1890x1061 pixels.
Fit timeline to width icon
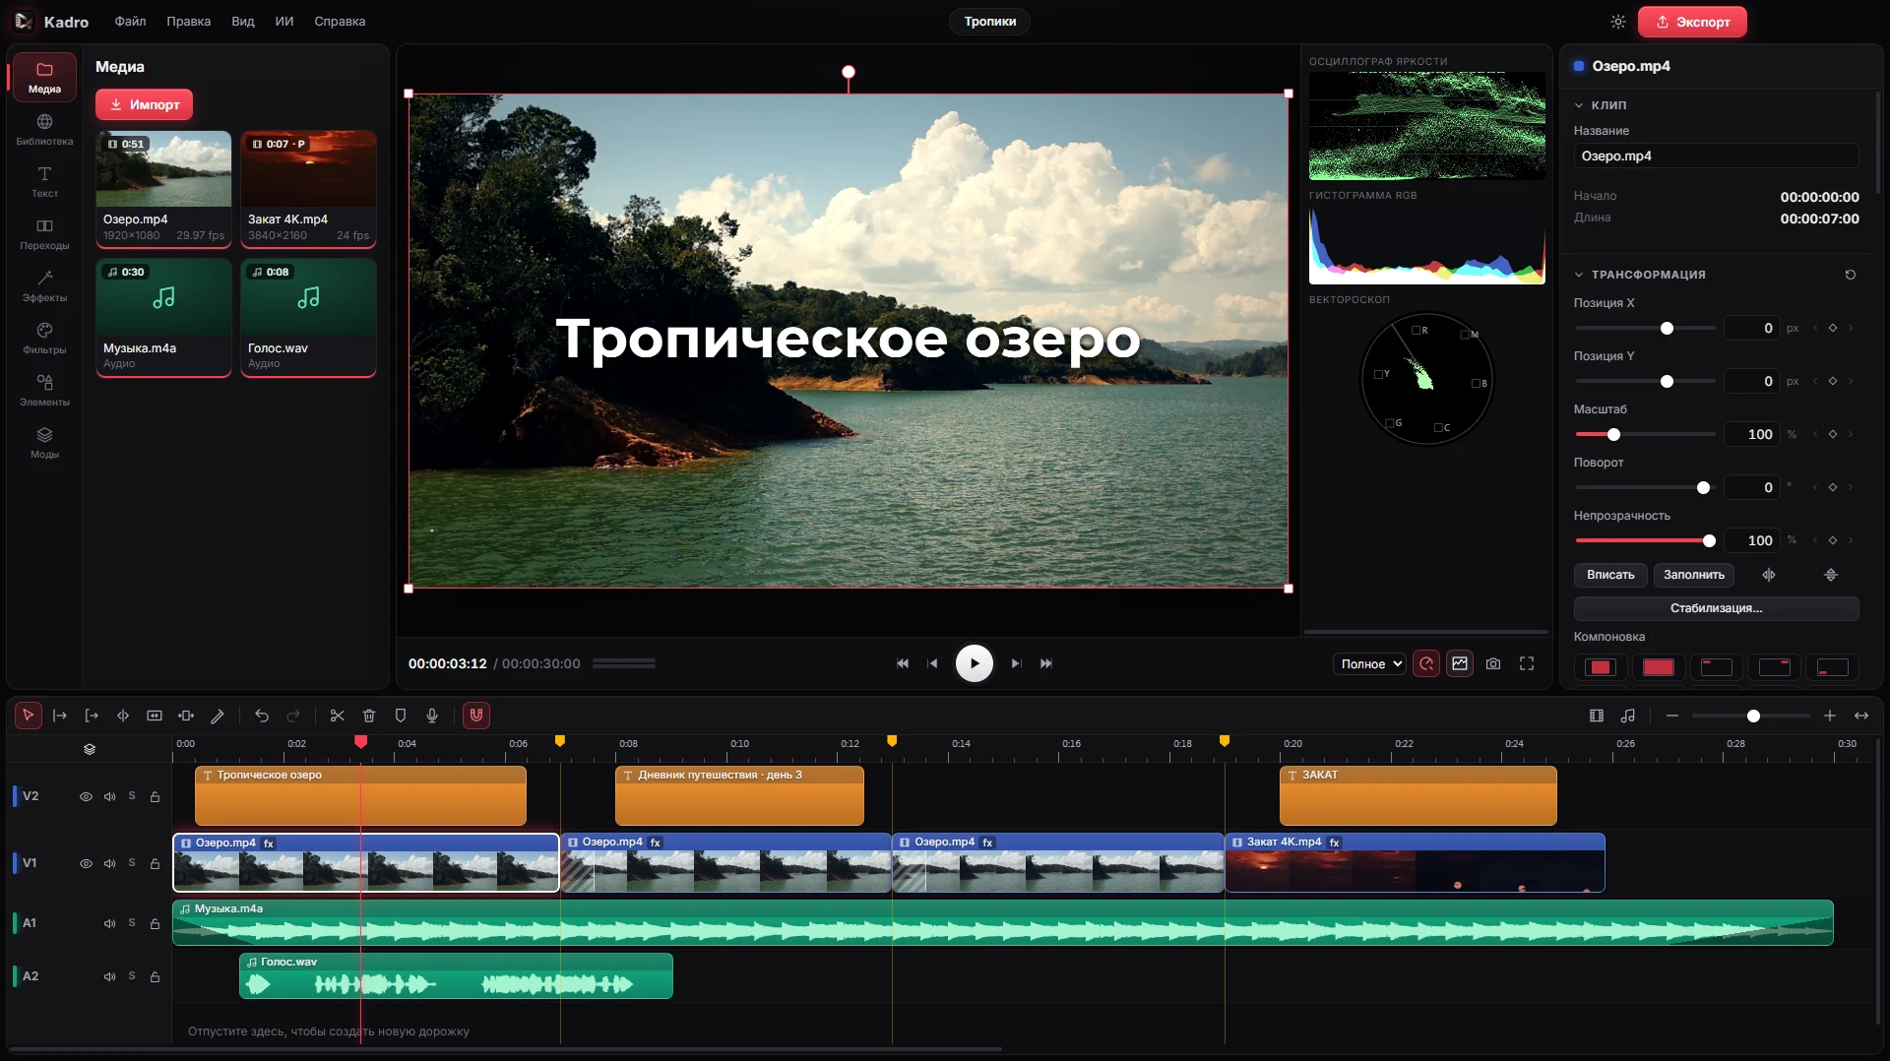click(1861, 716)
